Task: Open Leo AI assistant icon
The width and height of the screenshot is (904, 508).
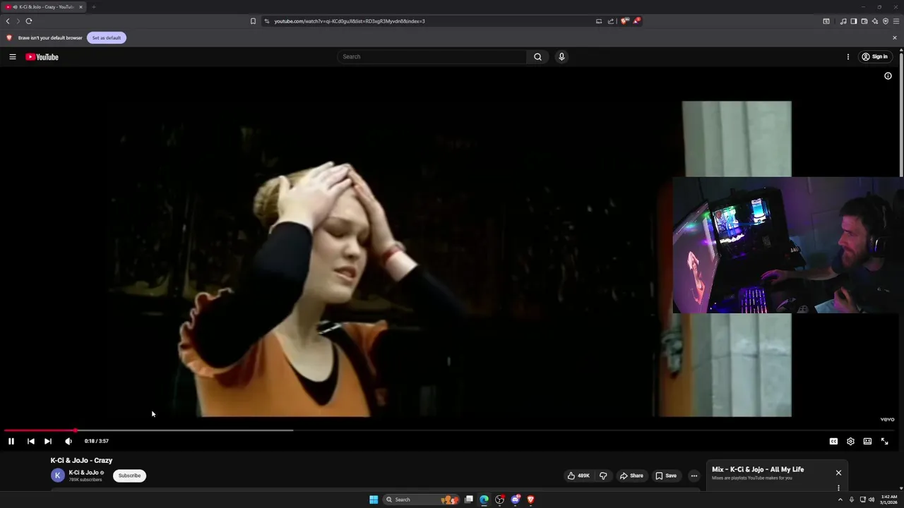Action: [x=874, y=21]
